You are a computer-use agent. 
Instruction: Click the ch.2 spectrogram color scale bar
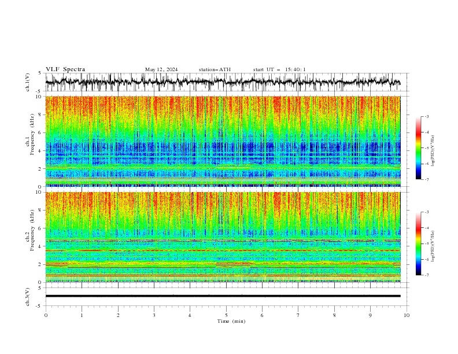[418, 244]
